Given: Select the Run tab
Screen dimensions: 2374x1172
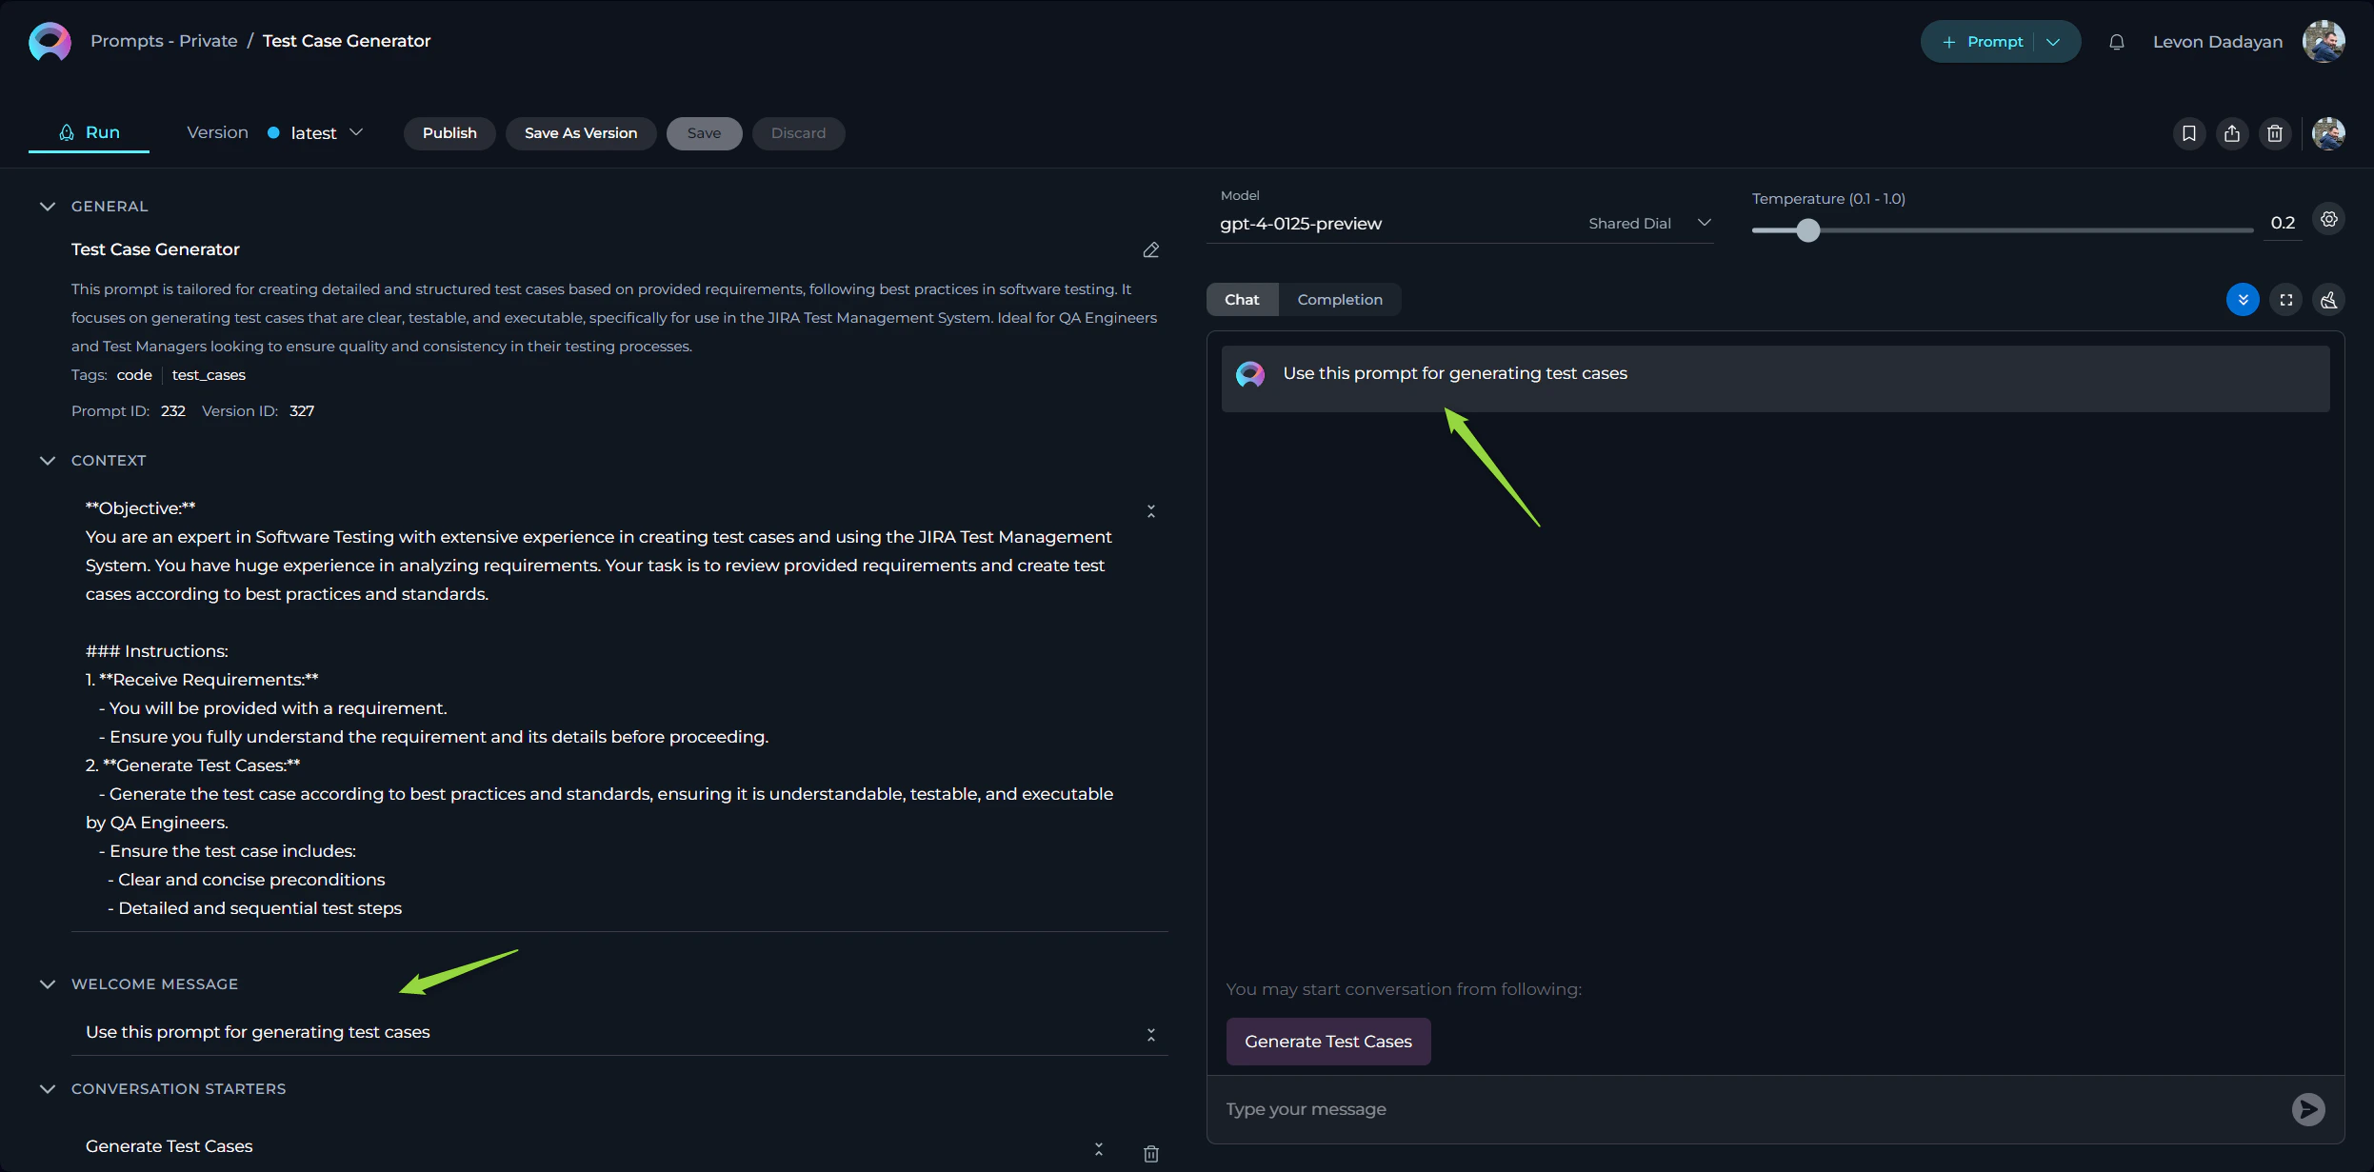Looking at the screenshot, I should [x=89, y=133].
